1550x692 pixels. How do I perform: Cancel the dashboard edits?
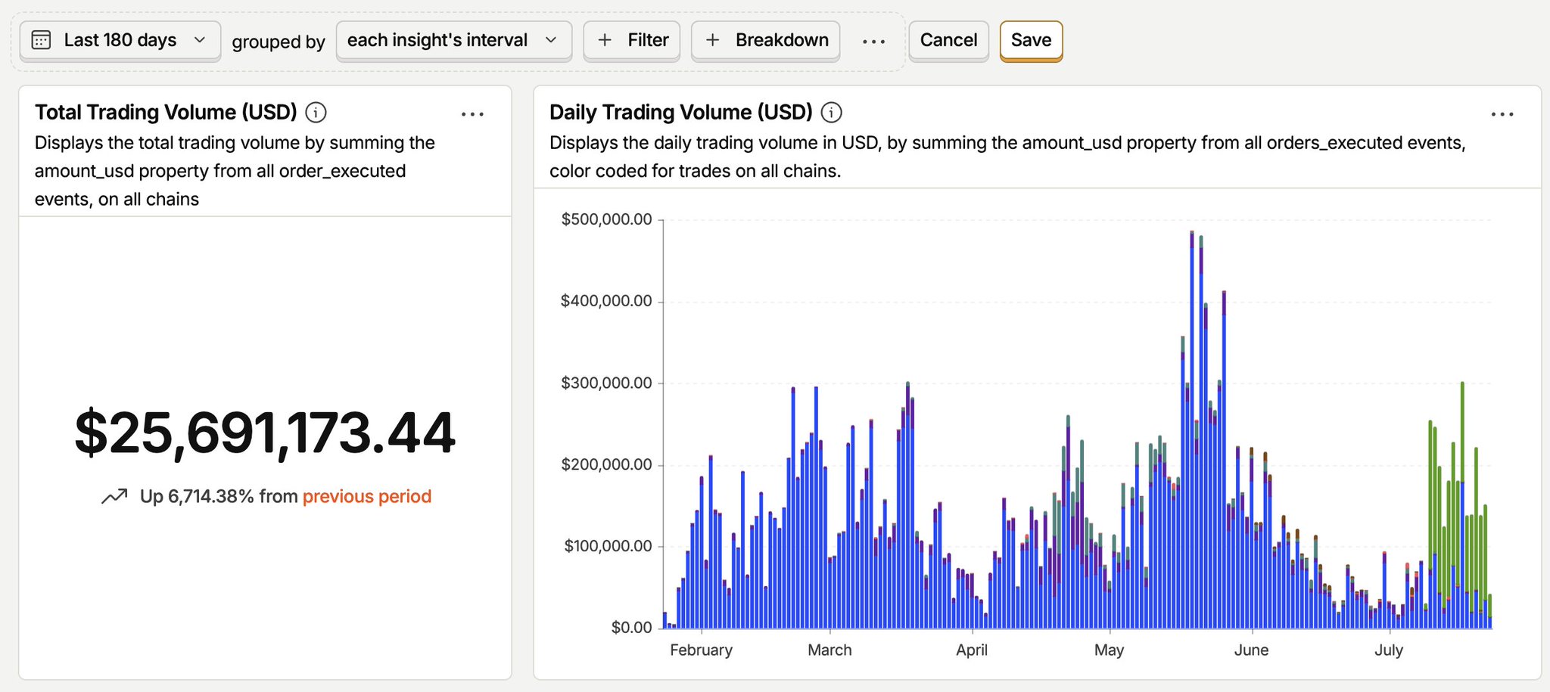click(949, 40)
